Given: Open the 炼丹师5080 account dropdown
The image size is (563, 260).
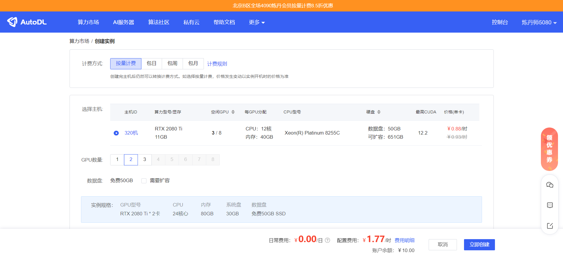Looking at the screenshot, I should point(539,22).
